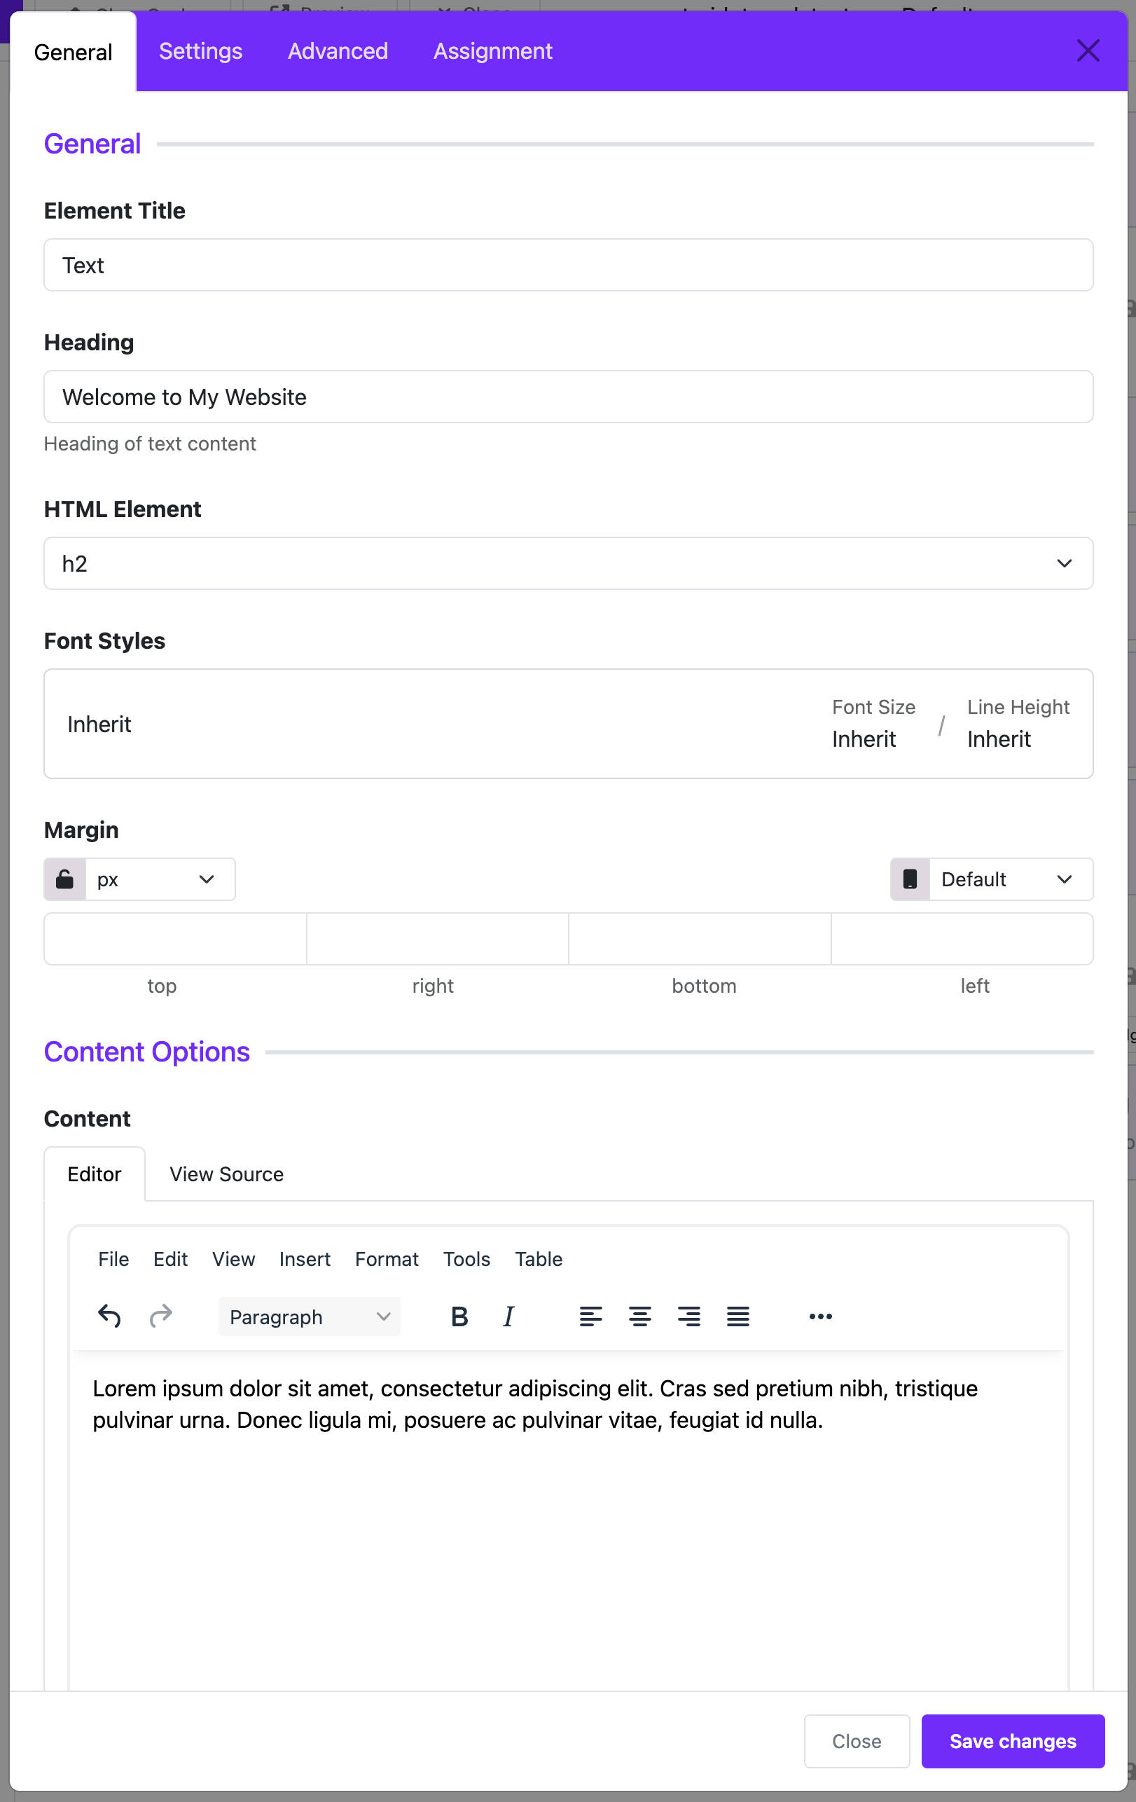Open the HTML Element dropdown showing h2
The width and height of the screenshot is (1136, 1802).
click(569, 563)
